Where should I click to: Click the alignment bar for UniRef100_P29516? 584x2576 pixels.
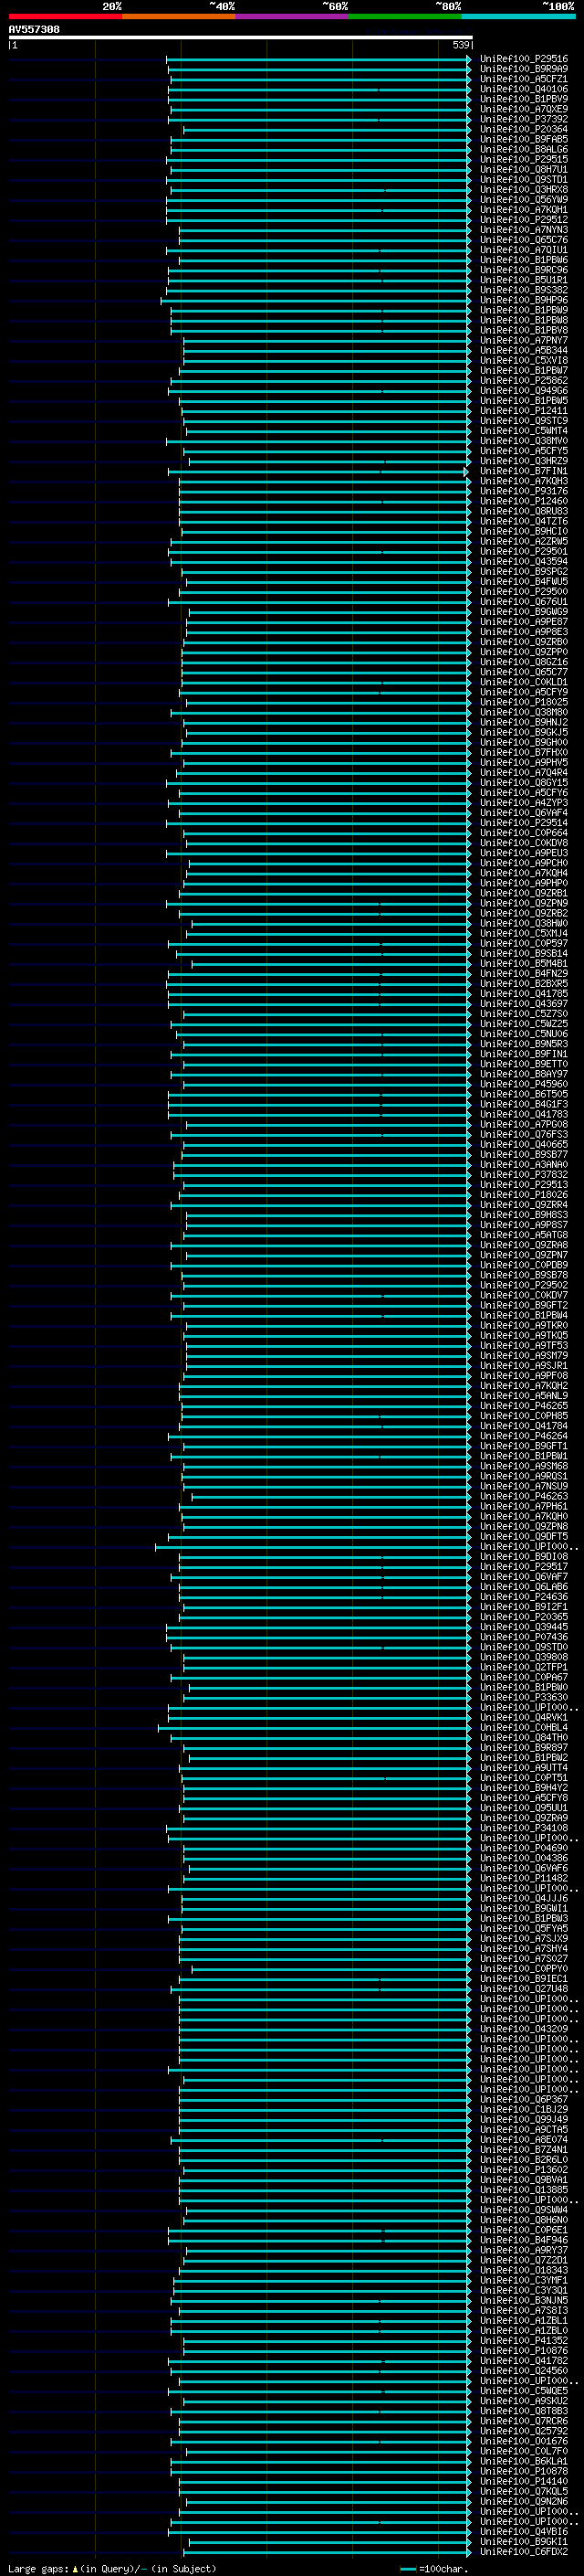[318, 59]
